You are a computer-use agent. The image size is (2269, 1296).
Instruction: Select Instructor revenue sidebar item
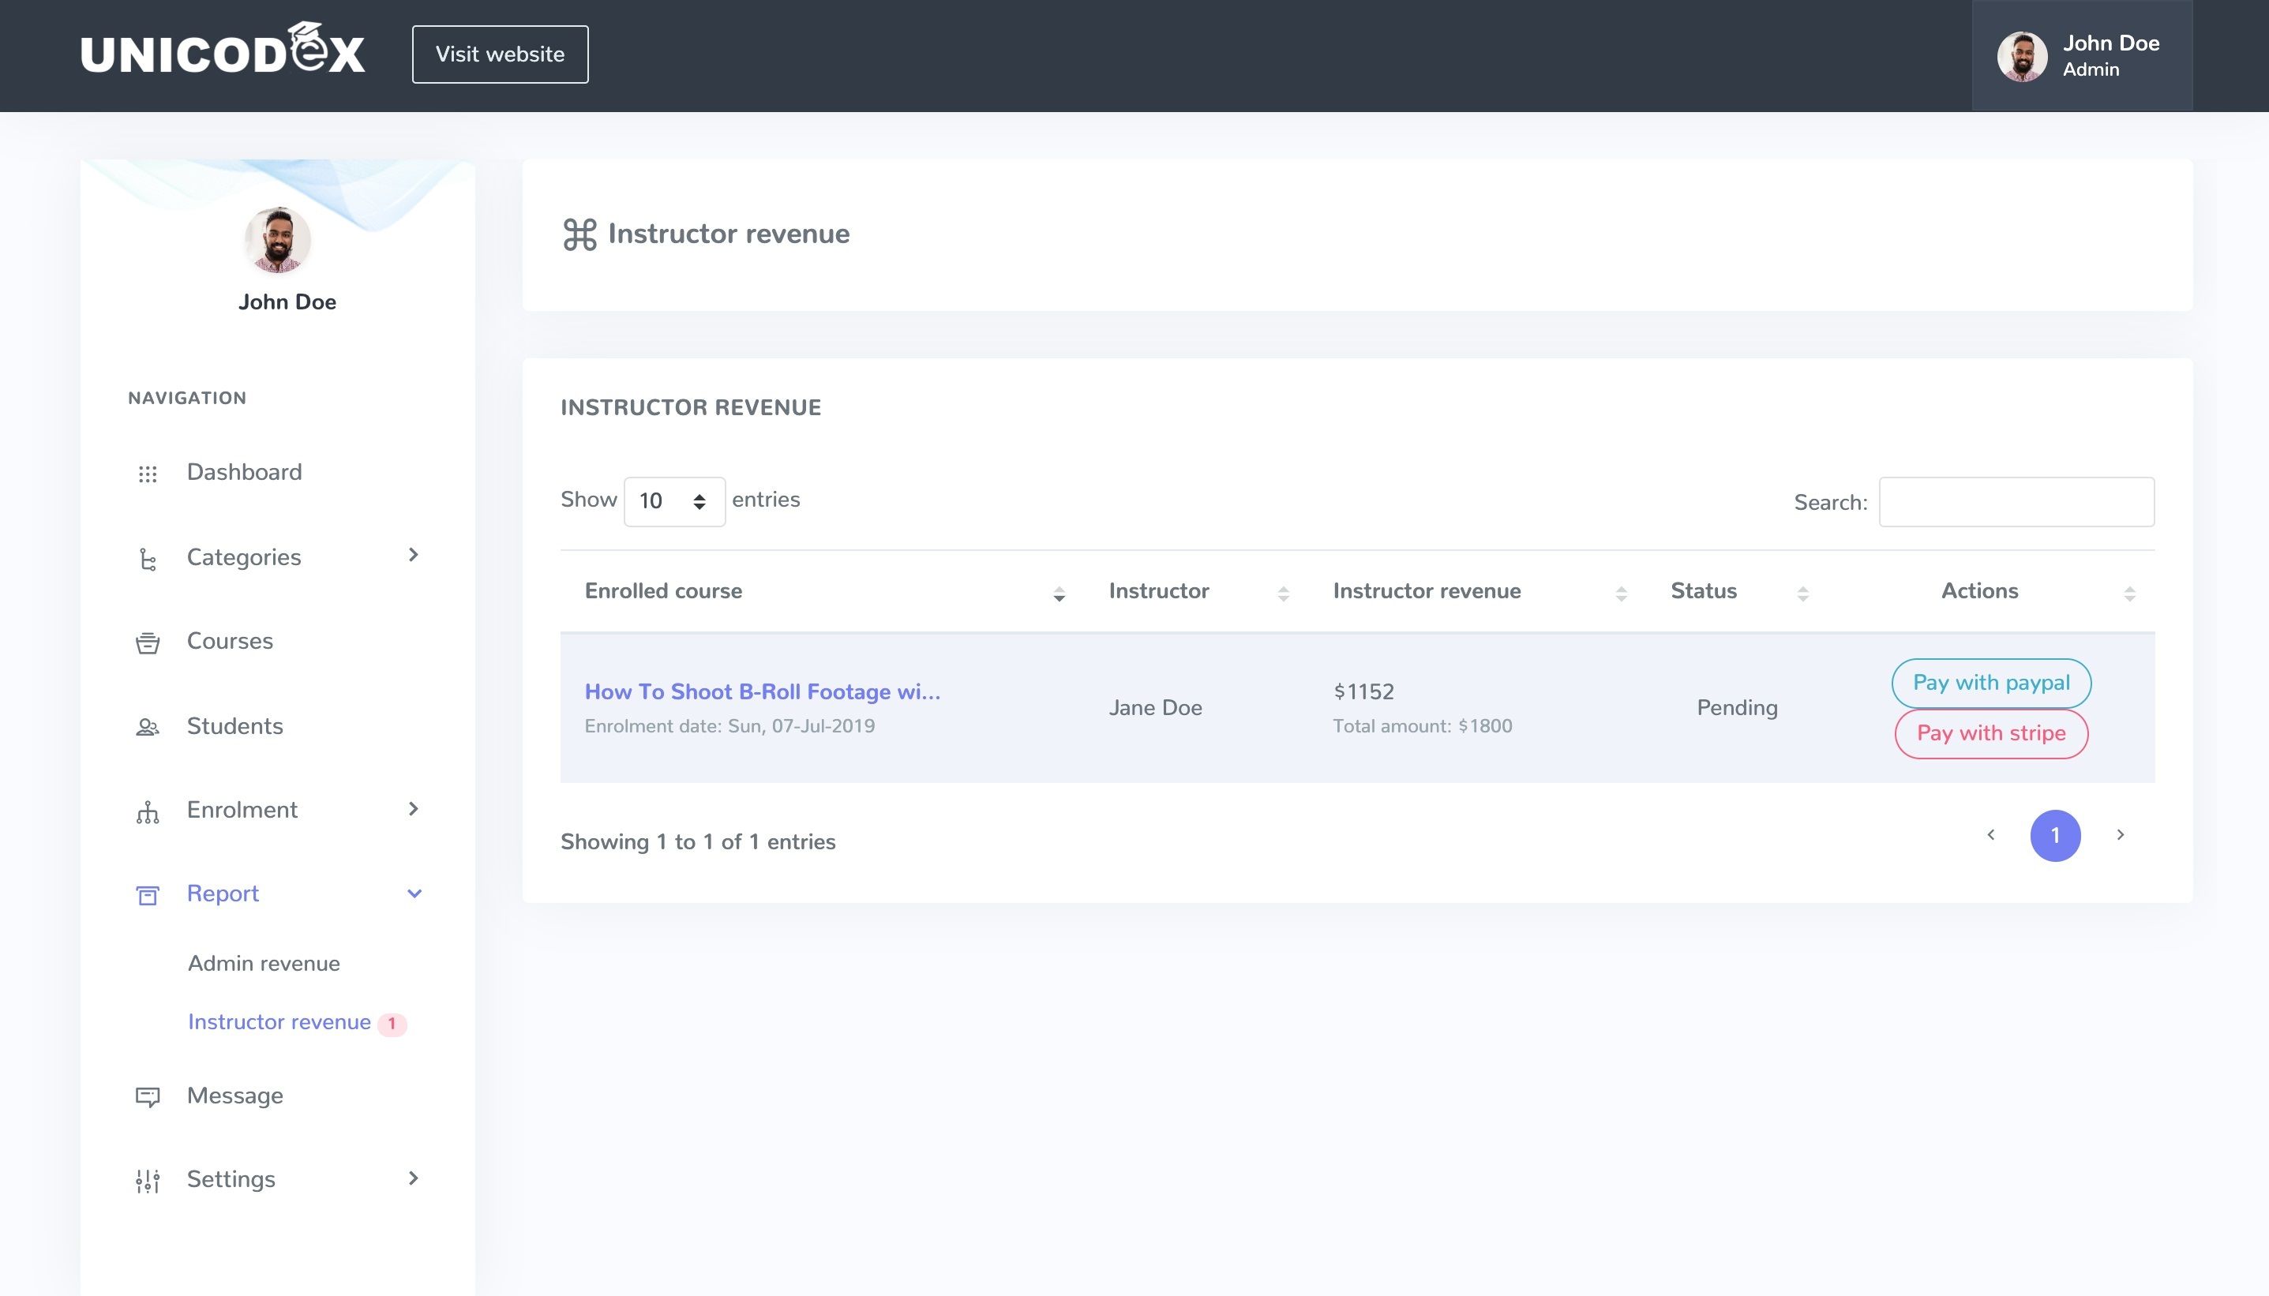[279, 1022]
